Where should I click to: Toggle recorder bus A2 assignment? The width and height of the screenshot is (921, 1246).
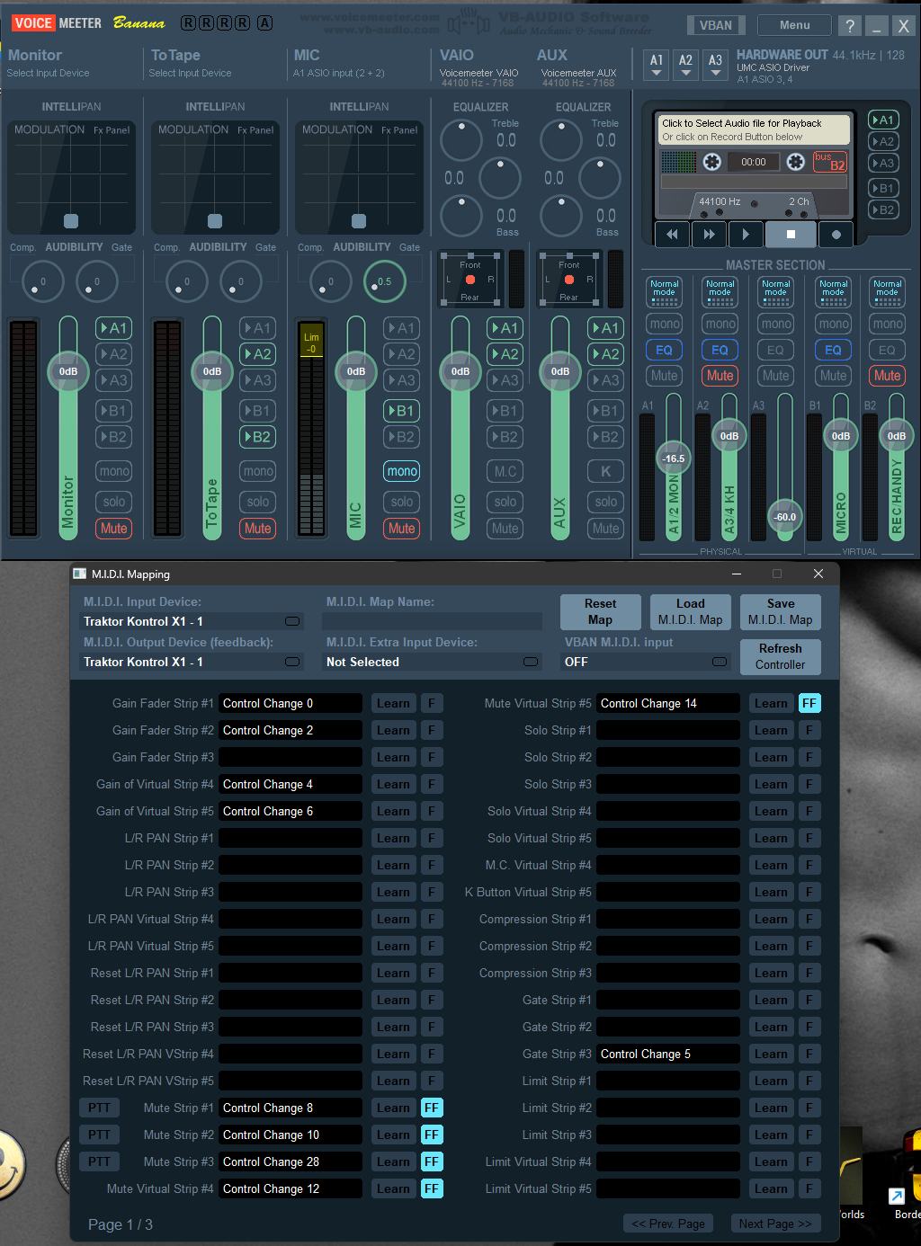(x=883, y=141)
